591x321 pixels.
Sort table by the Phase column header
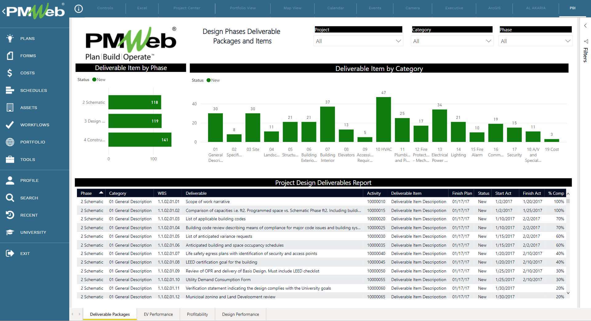pyautogui.click(x=86, y=193)
